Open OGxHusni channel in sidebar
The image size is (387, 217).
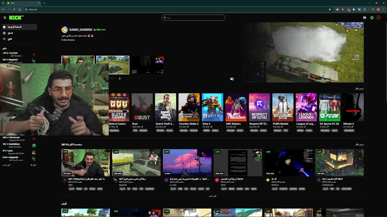[19, 139]
